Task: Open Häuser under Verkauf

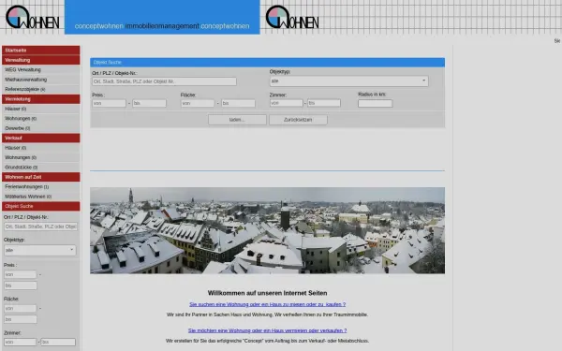Action: (41, 148)
